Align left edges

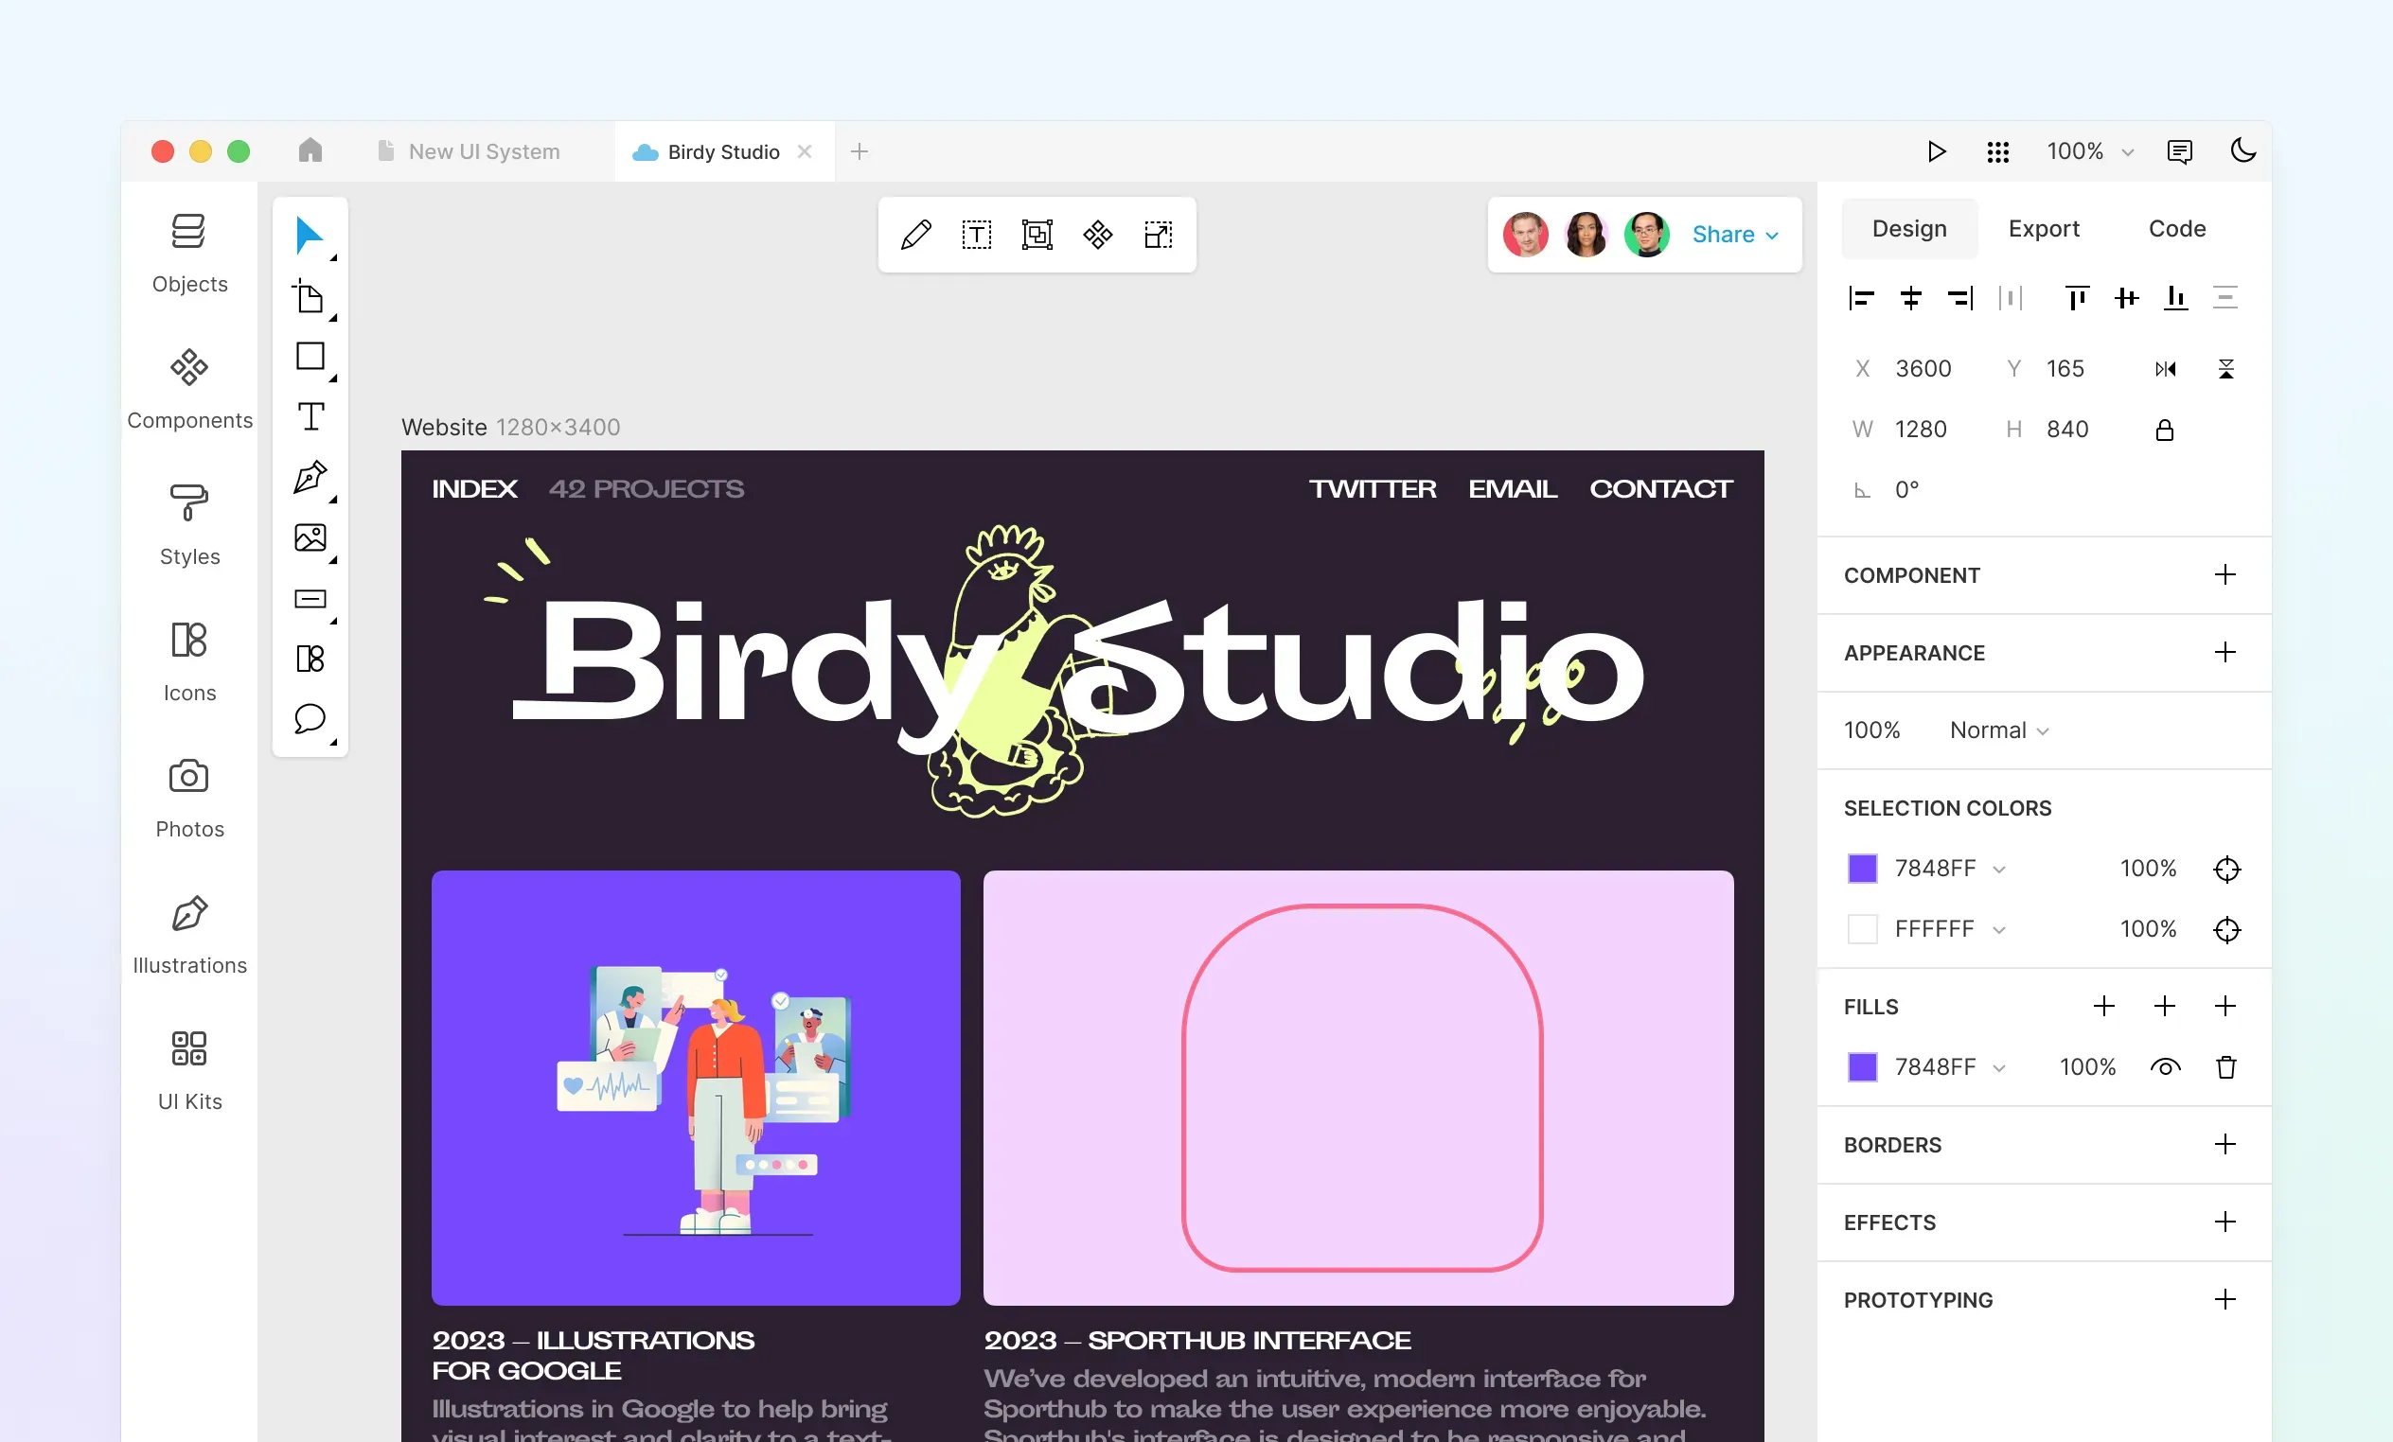point(1860,297)
